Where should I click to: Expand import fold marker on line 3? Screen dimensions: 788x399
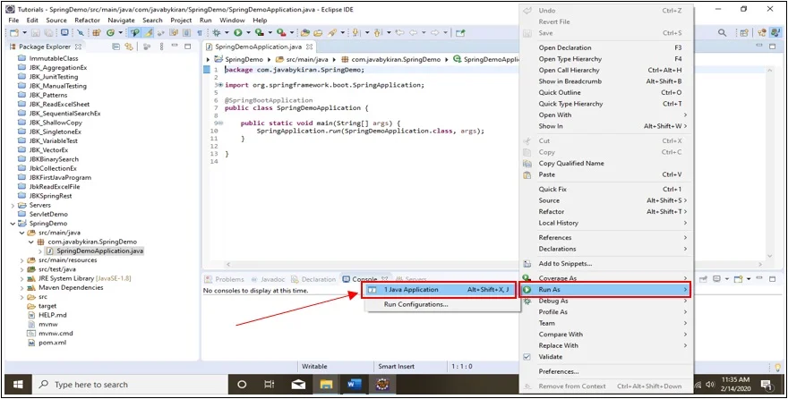coord(220,85)
